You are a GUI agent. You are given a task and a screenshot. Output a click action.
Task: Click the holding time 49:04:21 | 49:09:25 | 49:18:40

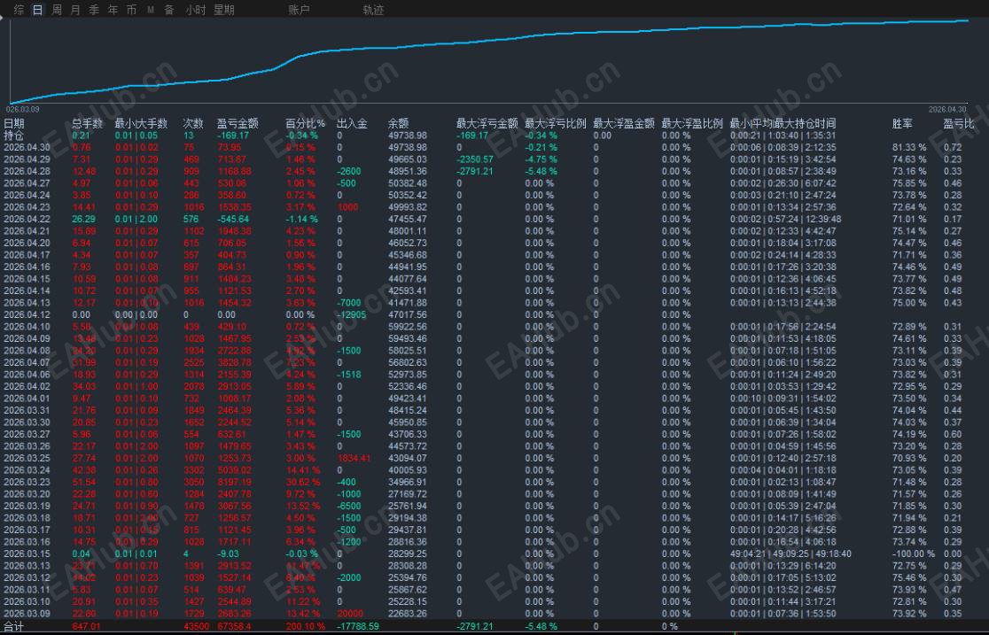(790, 554)
